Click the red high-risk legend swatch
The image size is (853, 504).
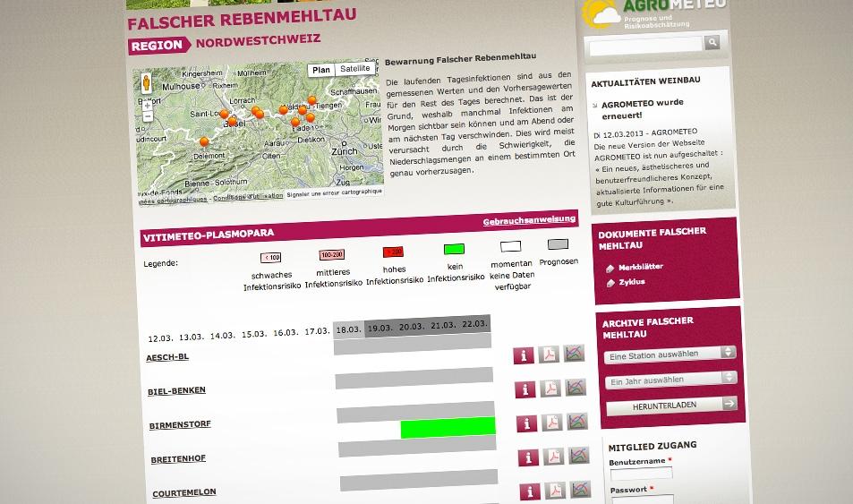pos(393,252)
